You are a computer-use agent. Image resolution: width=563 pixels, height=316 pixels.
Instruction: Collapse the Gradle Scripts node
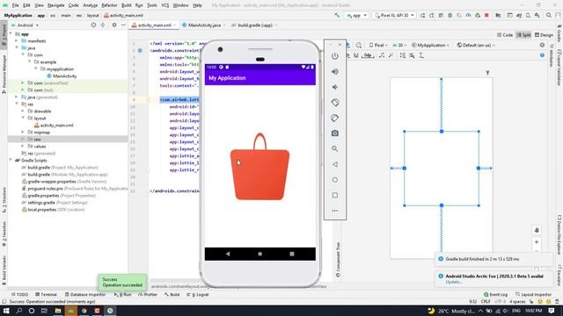coord(11,160)
